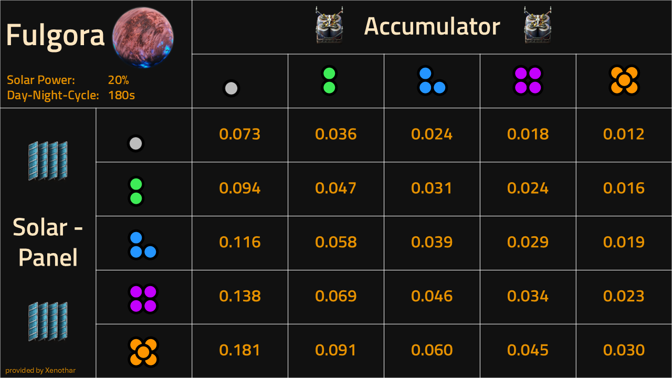Click the Day-Night-Cycle 180s value
Screen dimensions: 672x378
click(x=121, y=96)
